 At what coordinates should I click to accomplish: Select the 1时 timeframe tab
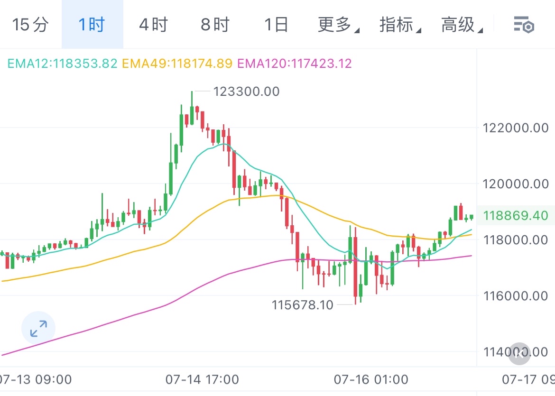(x=92, y=25)
